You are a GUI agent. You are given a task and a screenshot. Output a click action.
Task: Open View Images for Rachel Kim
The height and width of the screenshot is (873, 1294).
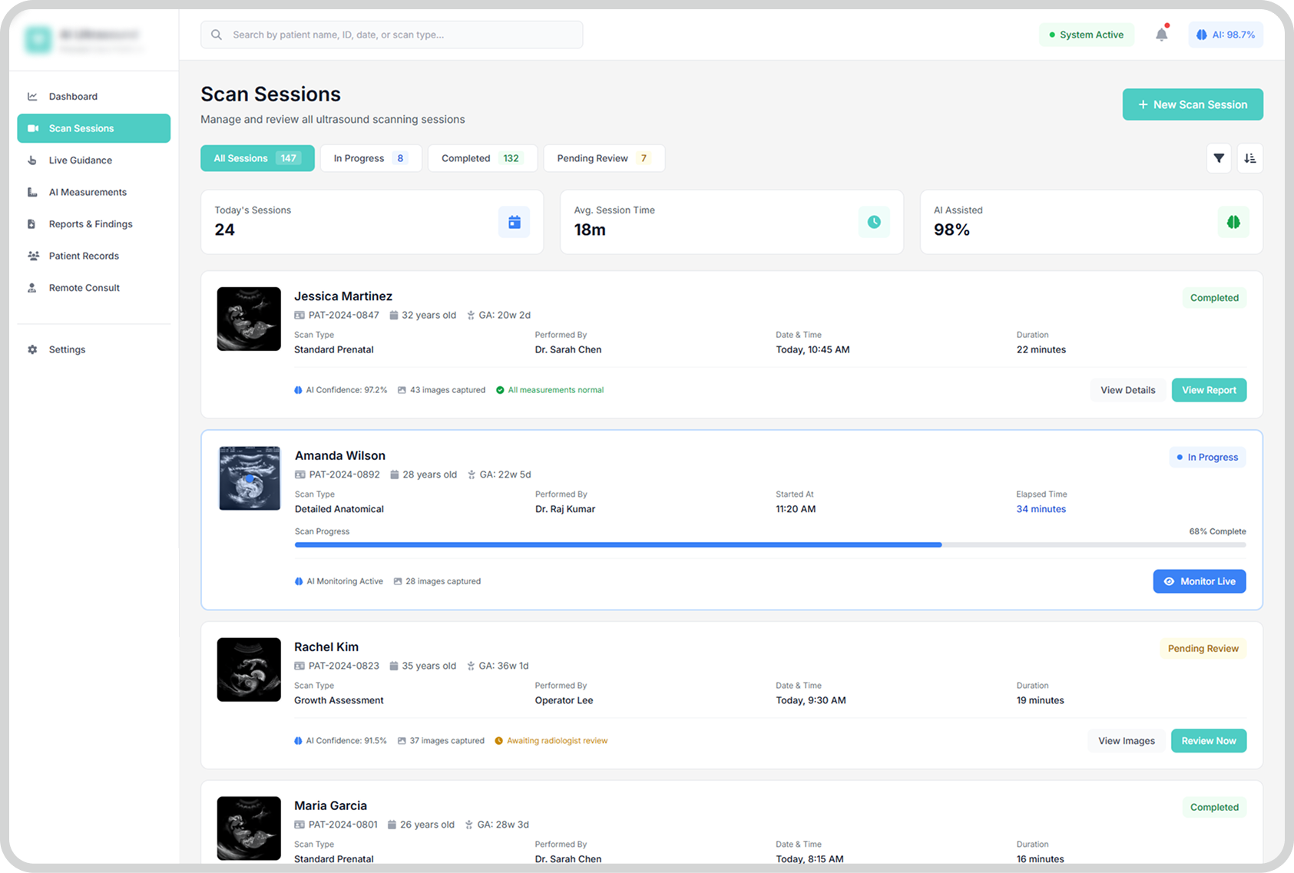pyautogui.click(x=1126, y=741)
